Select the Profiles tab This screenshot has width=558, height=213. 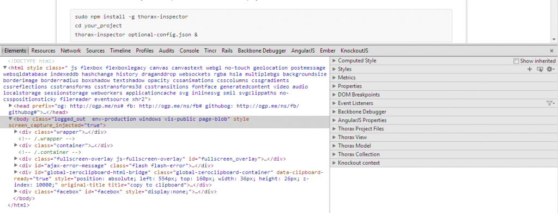coord(145,51)
